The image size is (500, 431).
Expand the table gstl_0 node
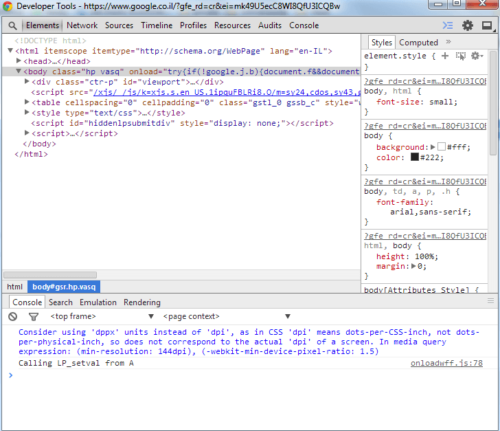point(27,102)
